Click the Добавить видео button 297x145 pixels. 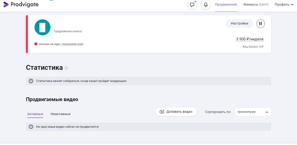pos(176,112)
